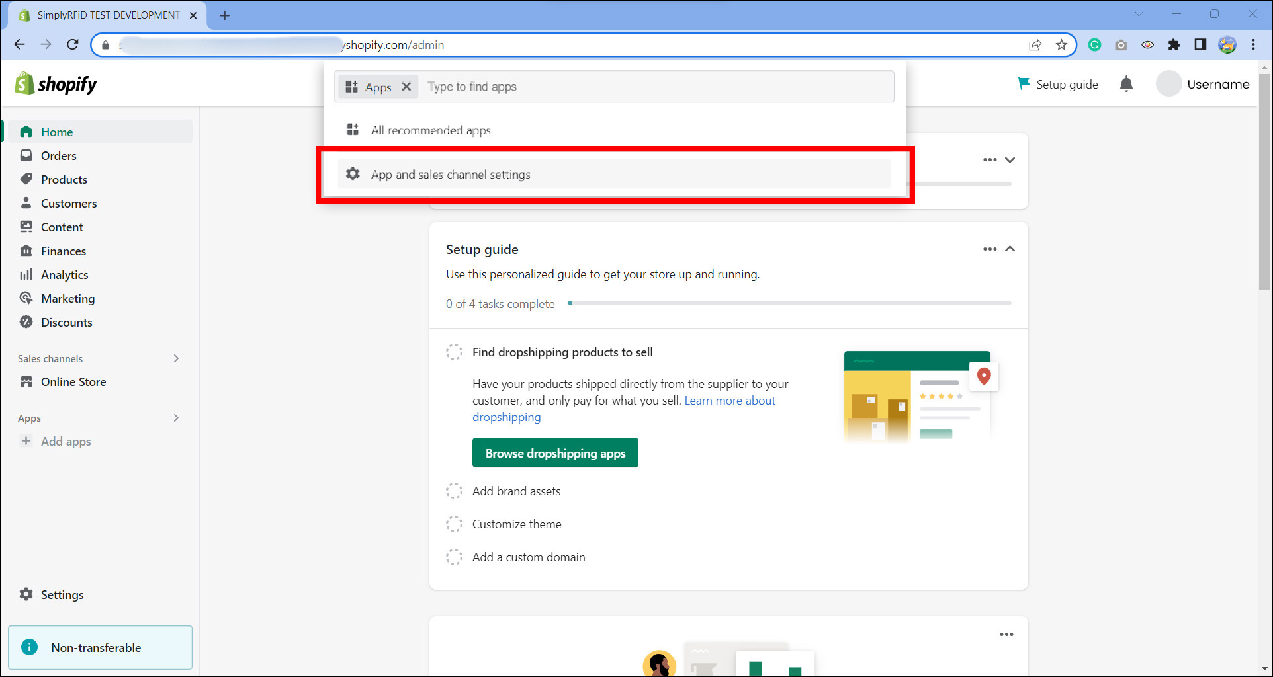Image resolution: width=1273 pixels, height=677 pixels.
Task: Click the Analytics bar chart icon
Action: (26, 274)
